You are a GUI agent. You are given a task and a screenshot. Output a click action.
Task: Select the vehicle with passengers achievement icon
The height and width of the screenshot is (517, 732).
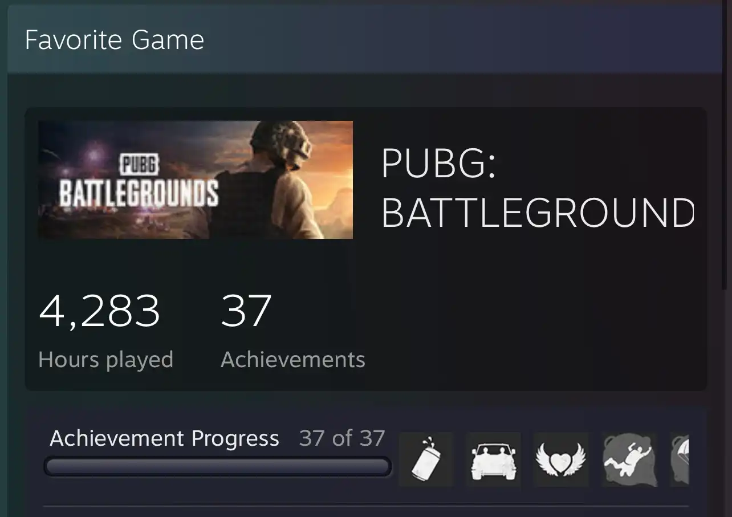[x=493, y=459]
